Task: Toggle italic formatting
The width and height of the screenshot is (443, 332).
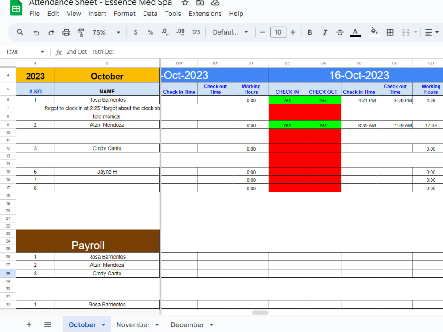Action: coord(325,32)
